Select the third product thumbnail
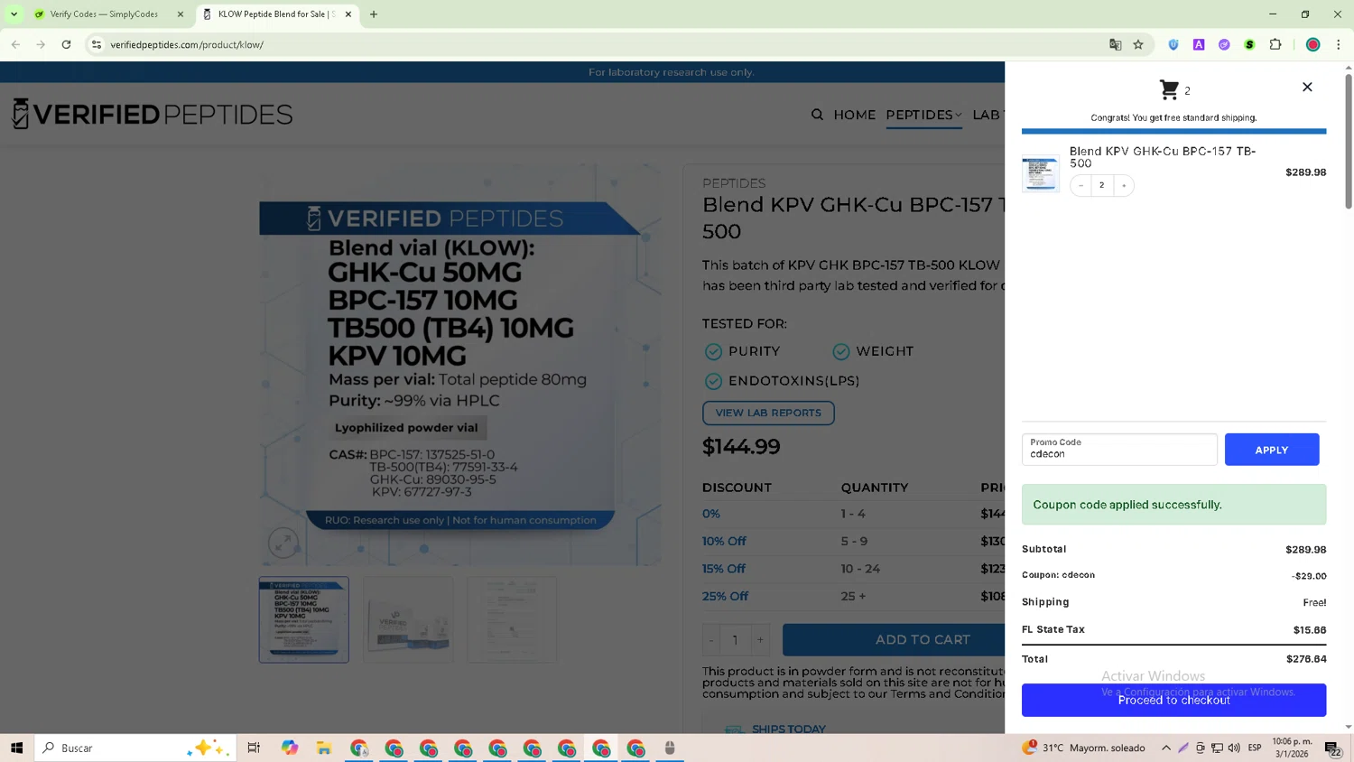 tap(512, 620)
